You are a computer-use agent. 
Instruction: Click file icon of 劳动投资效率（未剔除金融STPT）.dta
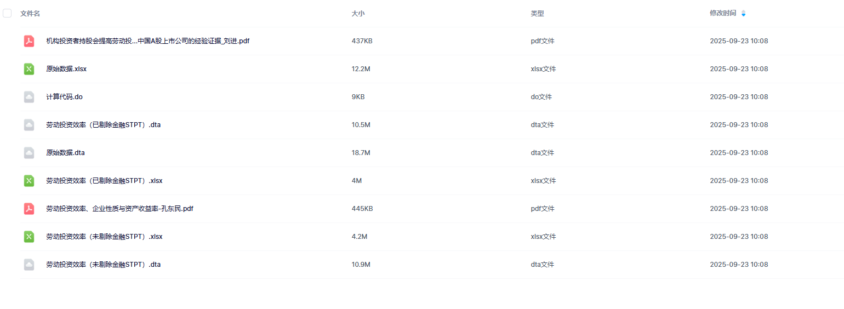click(29, 265)
